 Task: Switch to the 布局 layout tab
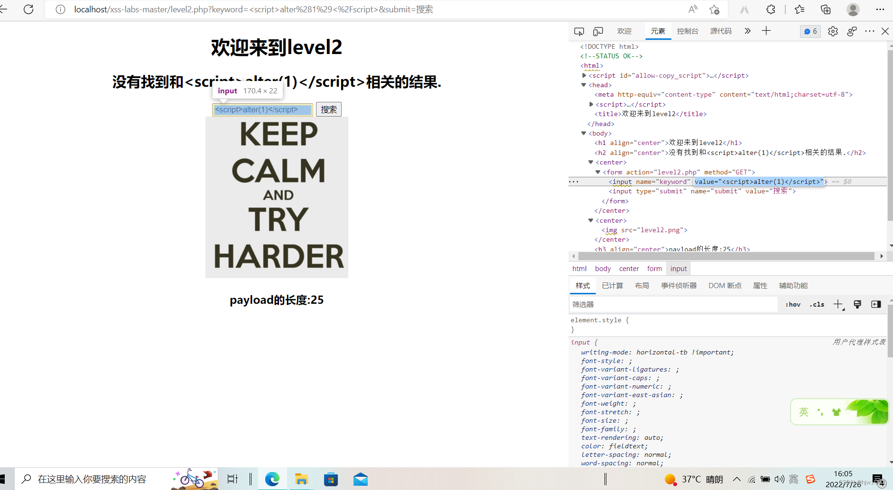coord(642,286)
